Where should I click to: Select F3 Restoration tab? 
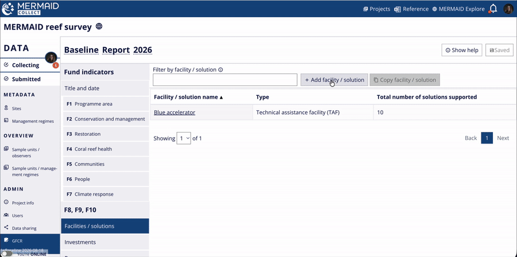click(x=106, y=134)
